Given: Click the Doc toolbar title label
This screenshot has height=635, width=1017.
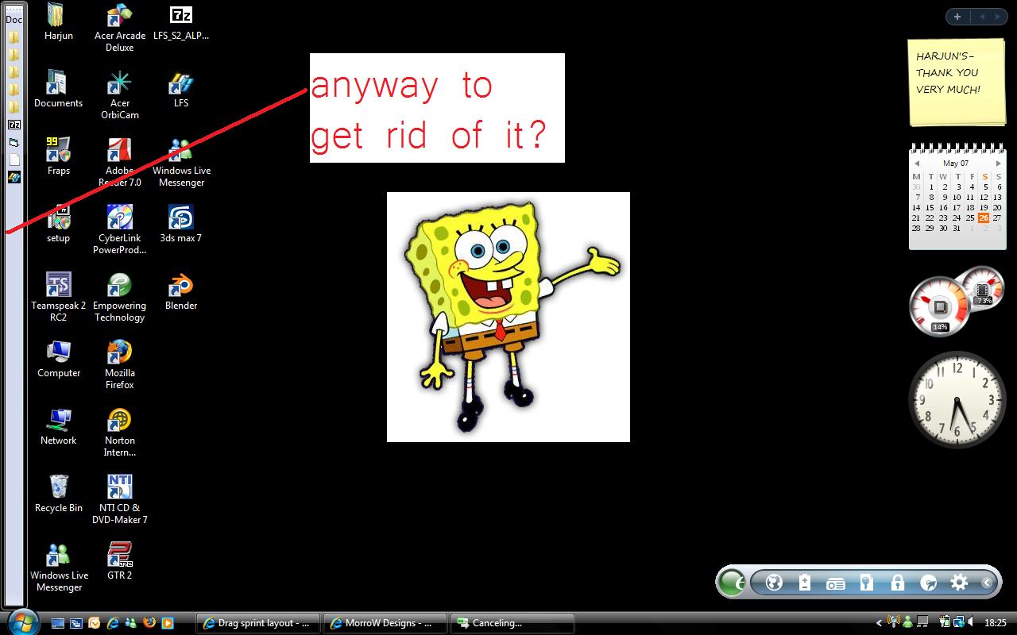Looking at the screenshot, I should click(14, 20).
